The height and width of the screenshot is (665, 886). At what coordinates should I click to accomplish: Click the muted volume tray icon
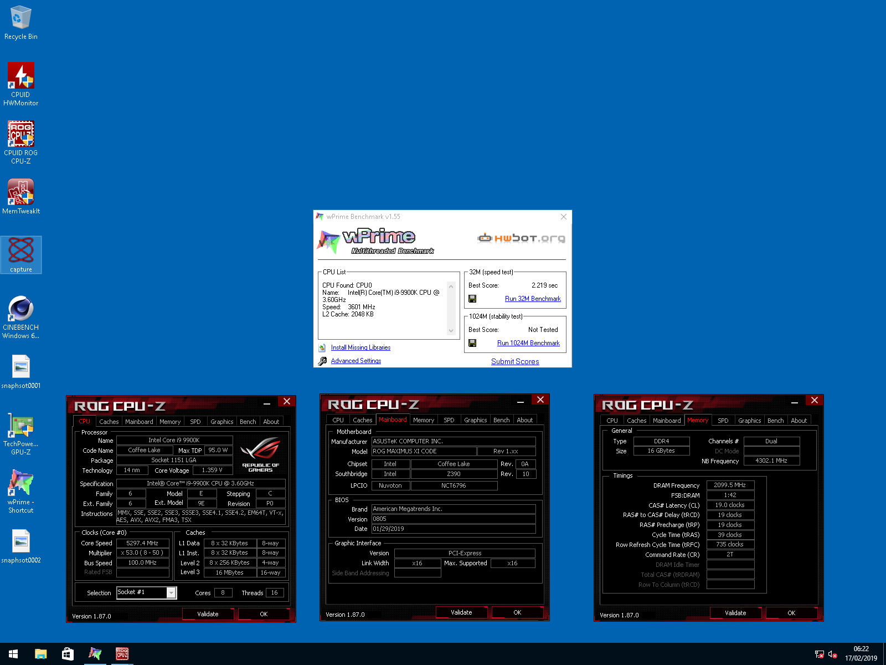tap(833, 654)
